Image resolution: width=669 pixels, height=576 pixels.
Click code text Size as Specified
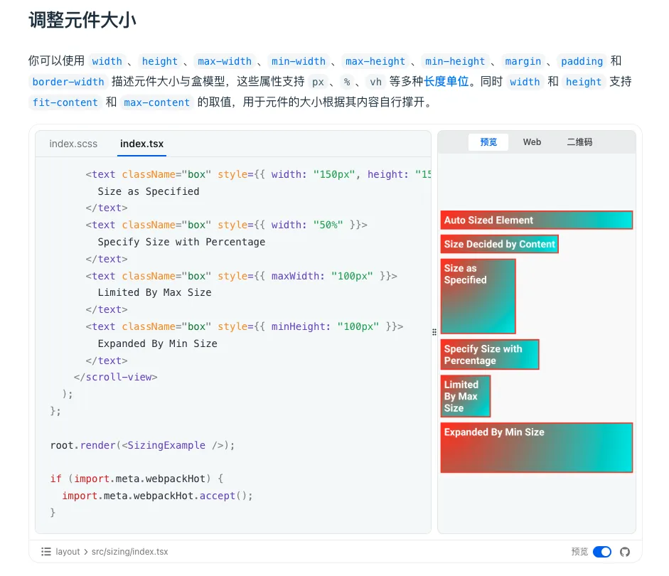pos(149,191)
